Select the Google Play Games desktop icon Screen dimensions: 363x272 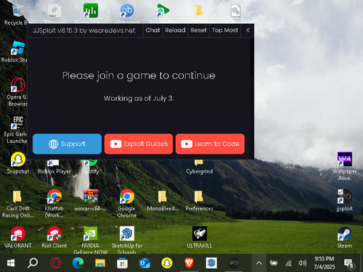point(163,11)
